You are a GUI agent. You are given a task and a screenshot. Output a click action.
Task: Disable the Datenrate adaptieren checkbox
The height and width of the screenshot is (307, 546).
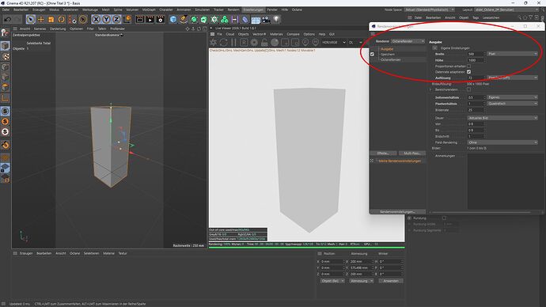[468, 72]
